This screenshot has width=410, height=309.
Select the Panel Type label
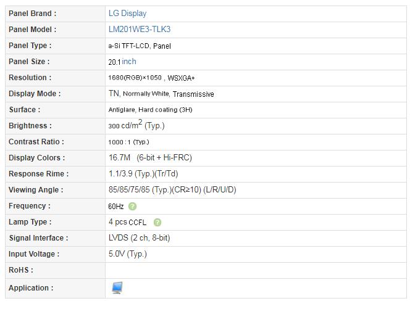coord(30,46)
